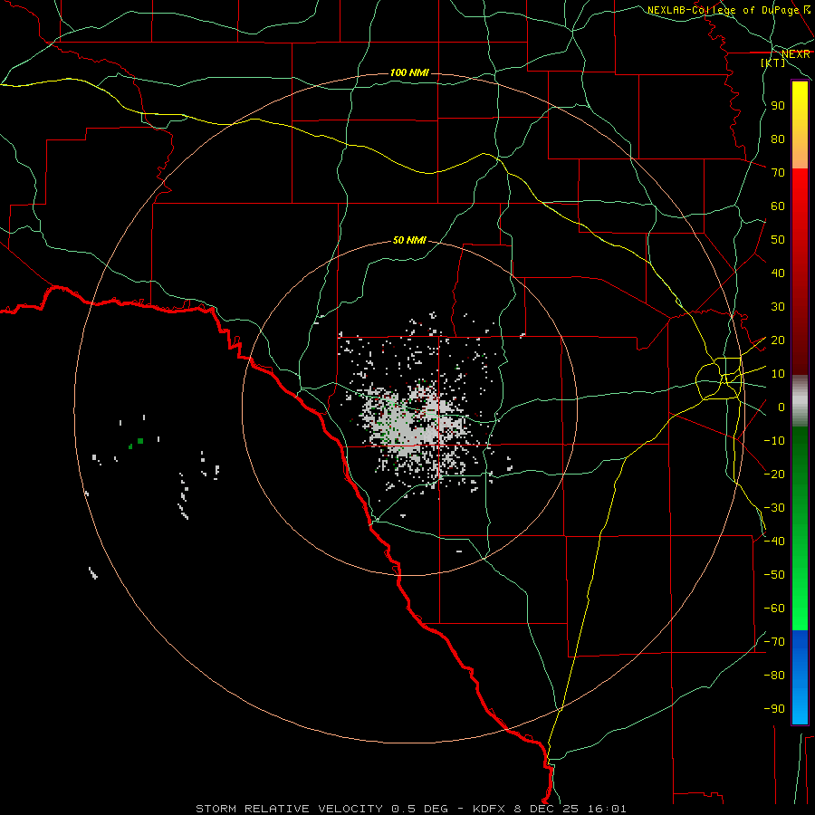Click the 90 value on the velocity scale
Image resolution: width=815 pixels, height=815 pixels.
[778, 106]
